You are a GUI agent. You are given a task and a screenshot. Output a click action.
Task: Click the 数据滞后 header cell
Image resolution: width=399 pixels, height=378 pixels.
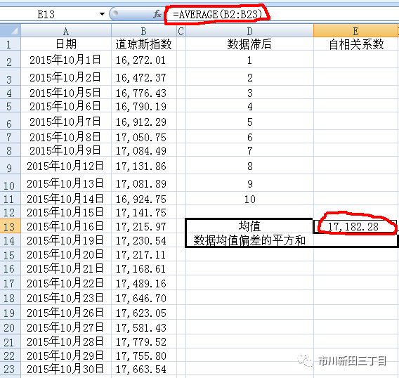coord(249,44)
